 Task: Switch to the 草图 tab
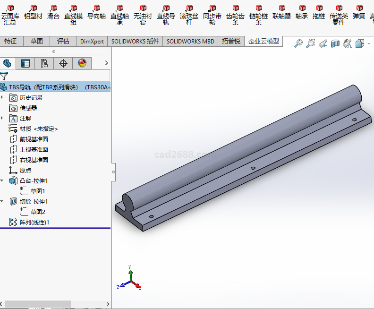36,42
